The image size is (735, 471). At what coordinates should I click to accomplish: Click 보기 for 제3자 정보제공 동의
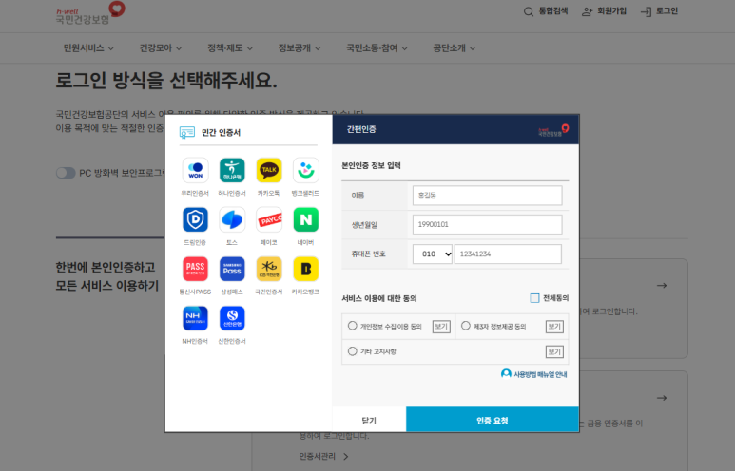[554, 327]
